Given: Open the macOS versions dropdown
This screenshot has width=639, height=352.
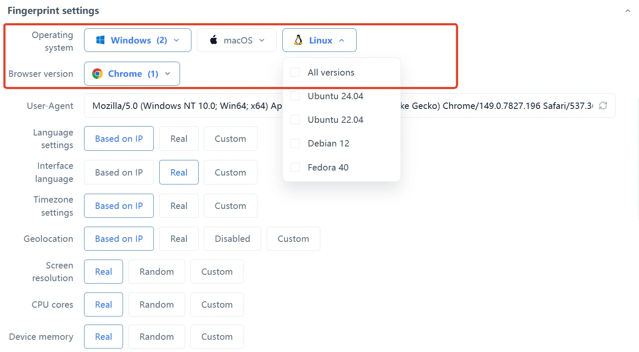Looking at the screenshot, I should coord(237,40).
